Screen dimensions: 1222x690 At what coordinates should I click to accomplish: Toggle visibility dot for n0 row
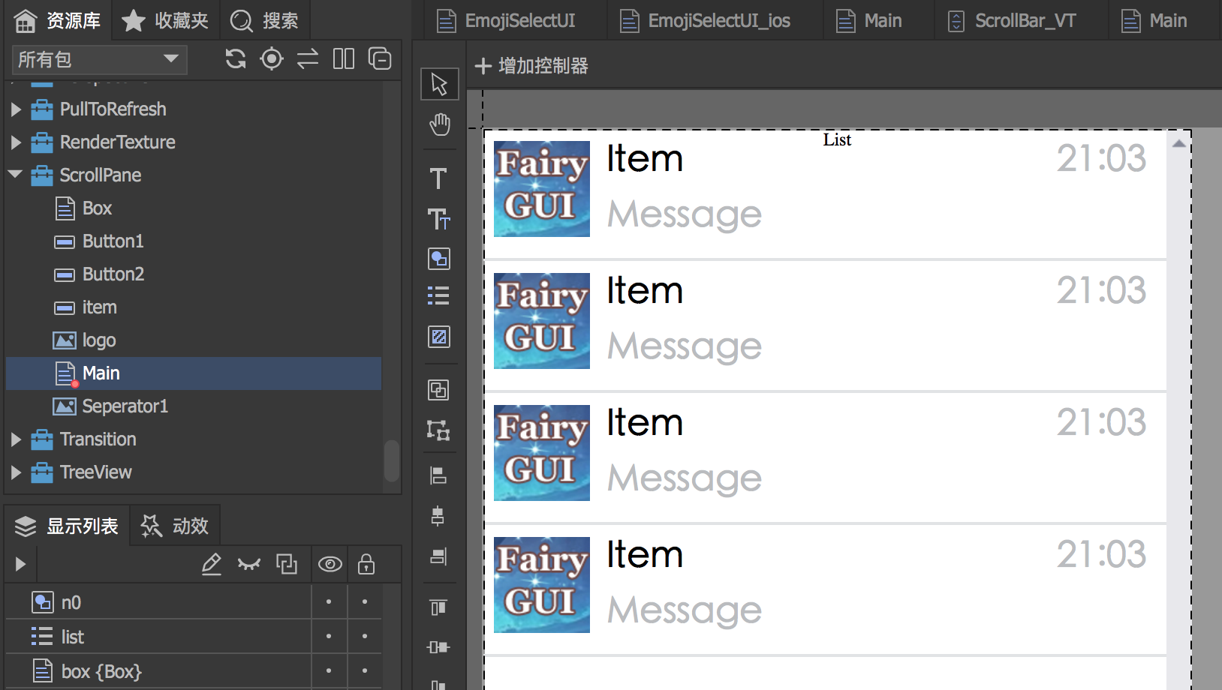coord(329,601)
